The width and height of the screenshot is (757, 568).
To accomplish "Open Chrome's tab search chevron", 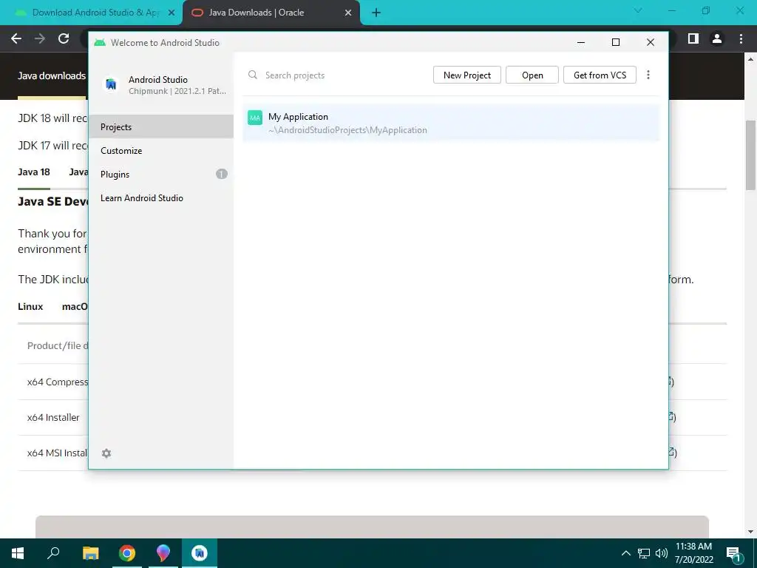I will coord(638,10).
